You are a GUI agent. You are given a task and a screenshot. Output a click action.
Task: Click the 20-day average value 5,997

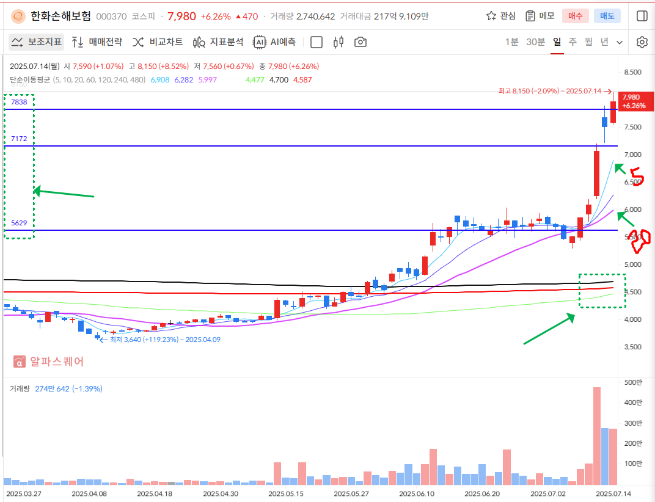tap(208, 80)
